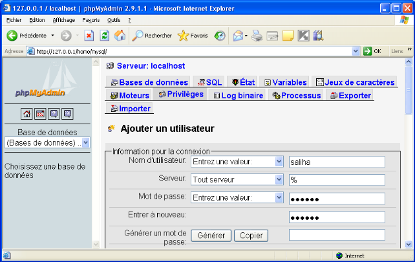Click the IE Refresh toolbar icon
415x262 pixels.
[x=104, y=36]
